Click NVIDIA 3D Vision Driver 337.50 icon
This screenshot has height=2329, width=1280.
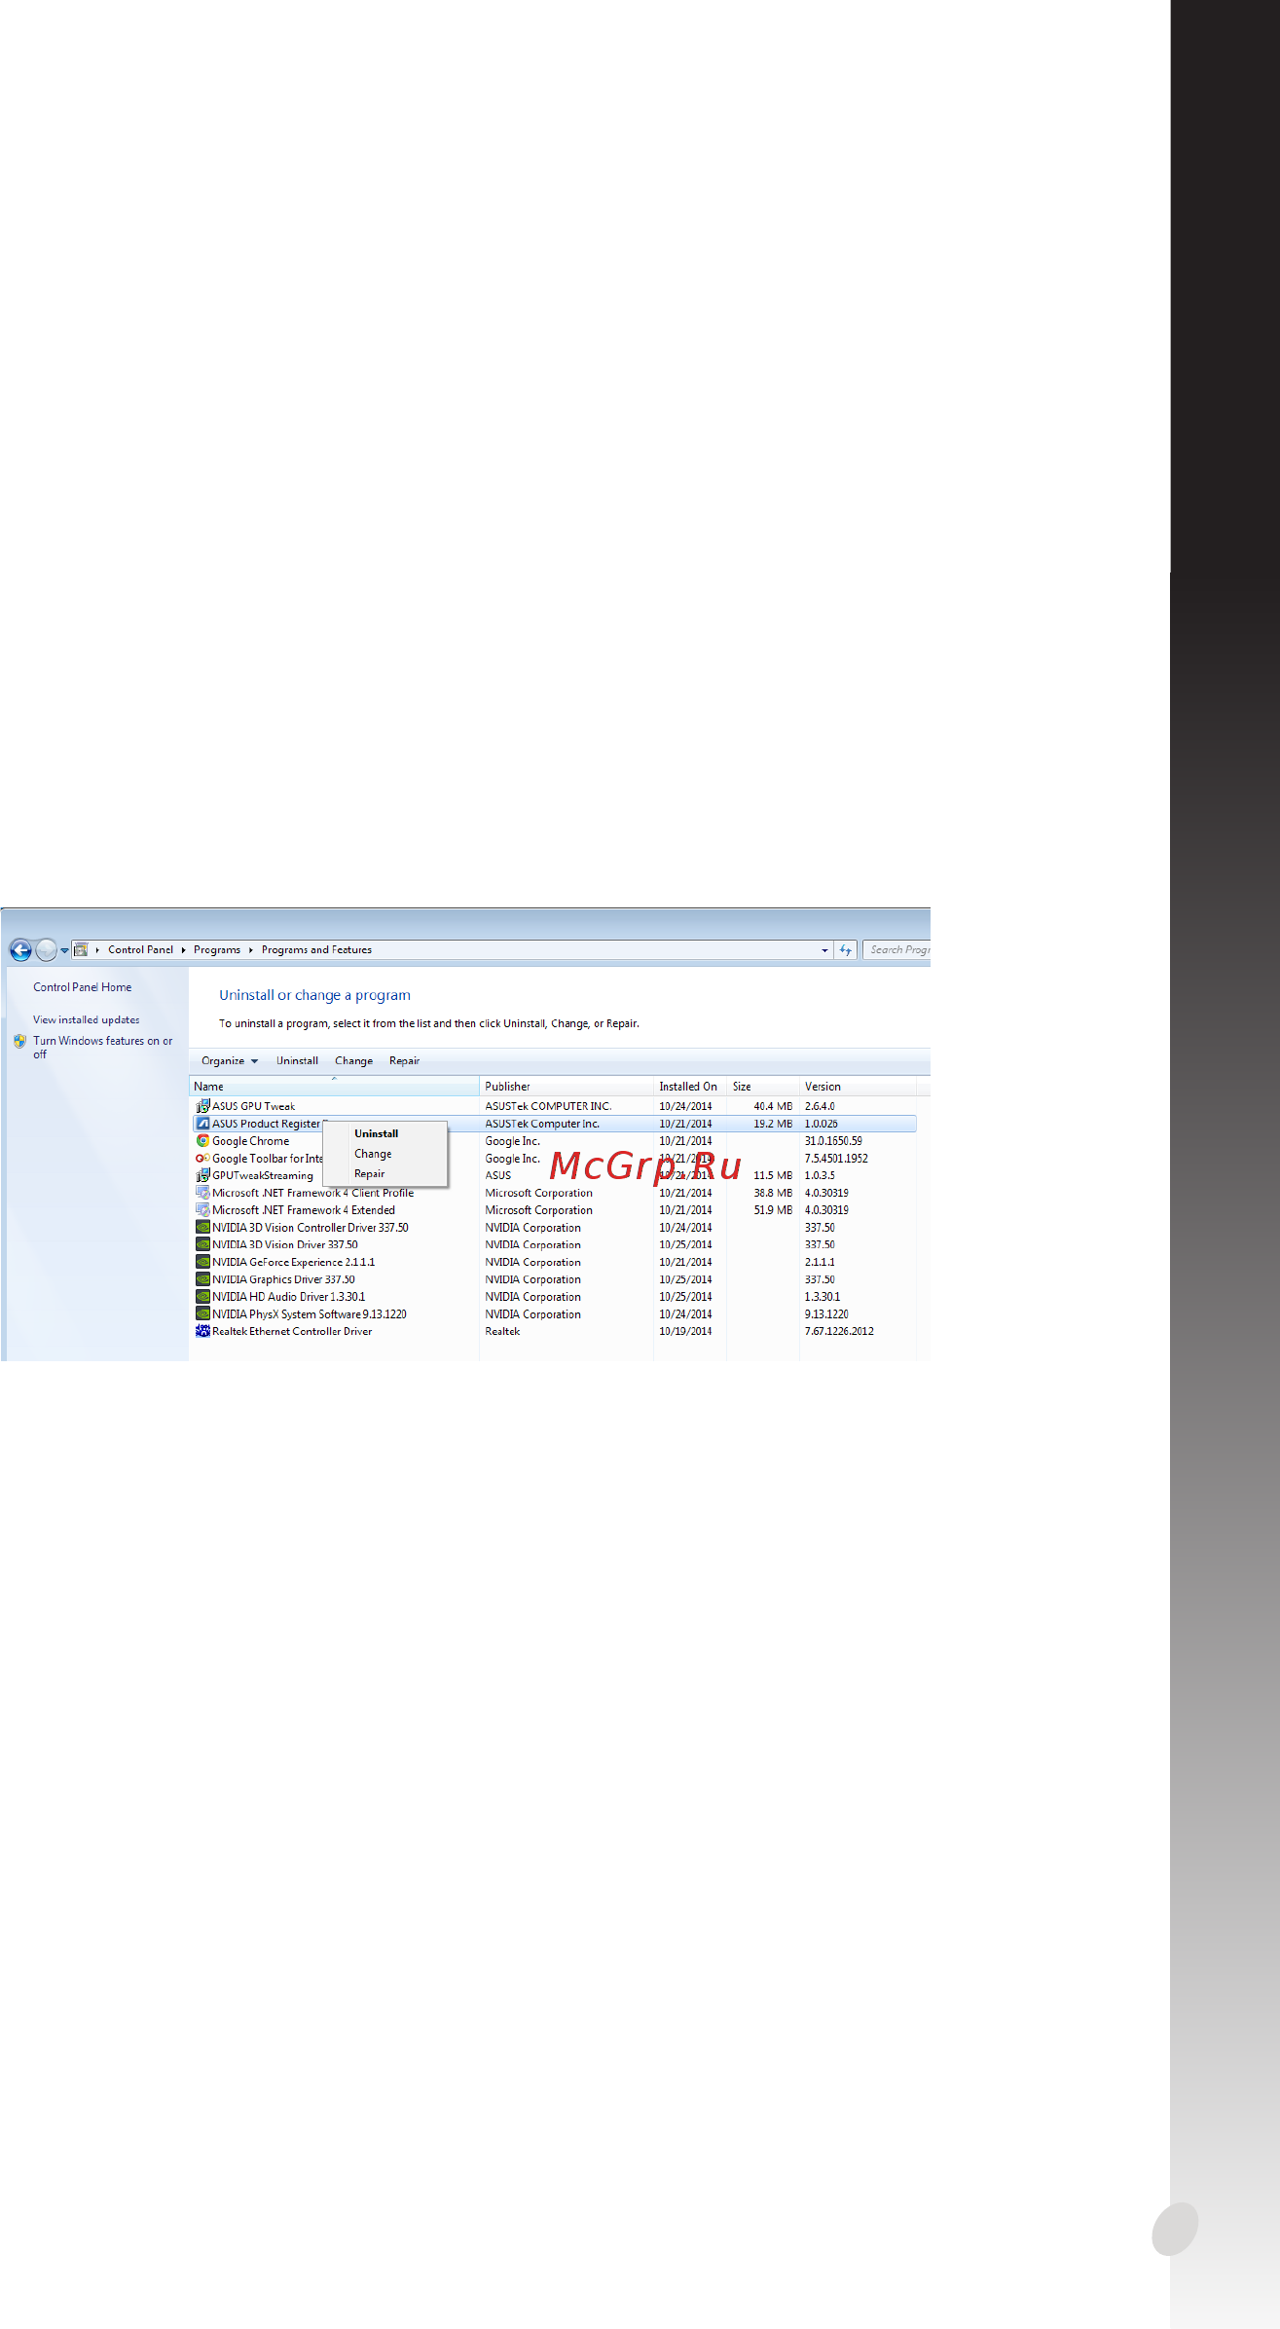tap(202, 1244)
